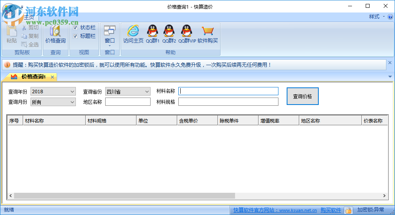Open the 快算软件官方网站 link
The width and height of the screenshot is (395, 215).
[x=275, y=210]
